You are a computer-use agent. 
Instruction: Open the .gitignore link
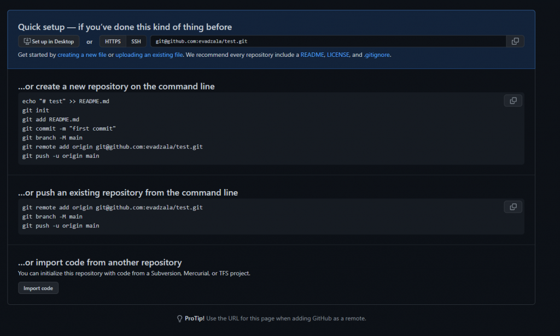coord(377,55)
